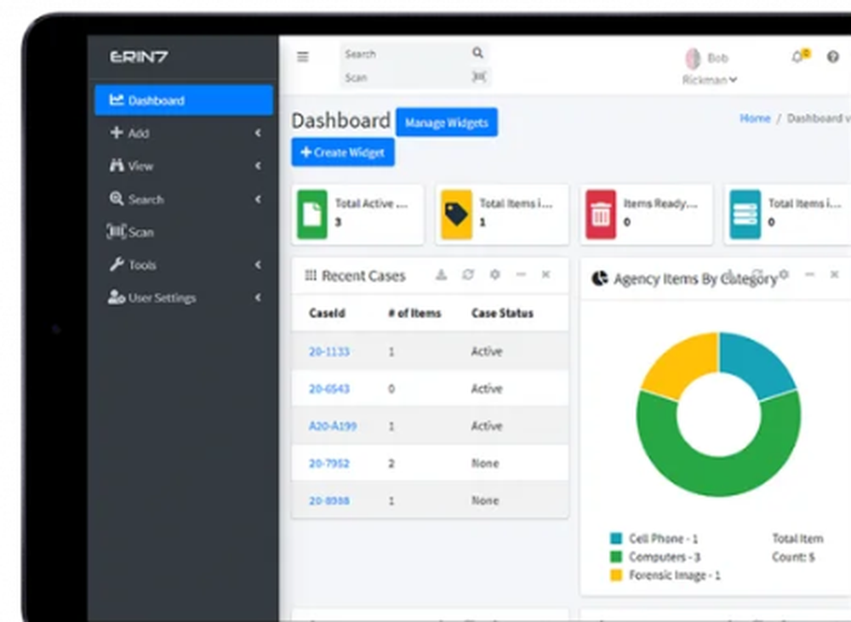Click the 'Active' status of case 20-1133
This screenshot has width=851, height=622.
pos(487,351)
